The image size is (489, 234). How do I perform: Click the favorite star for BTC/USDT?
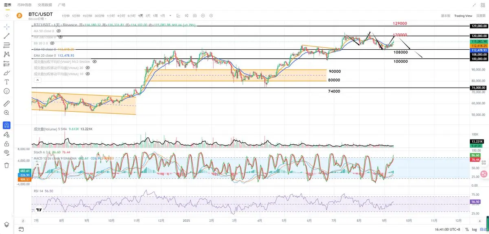(7, 15)
